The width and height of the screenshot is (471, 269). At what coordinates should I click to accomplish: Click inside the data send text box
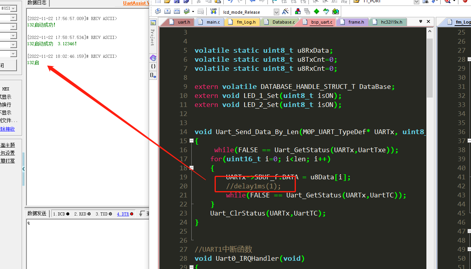click(x=87, y=244)
